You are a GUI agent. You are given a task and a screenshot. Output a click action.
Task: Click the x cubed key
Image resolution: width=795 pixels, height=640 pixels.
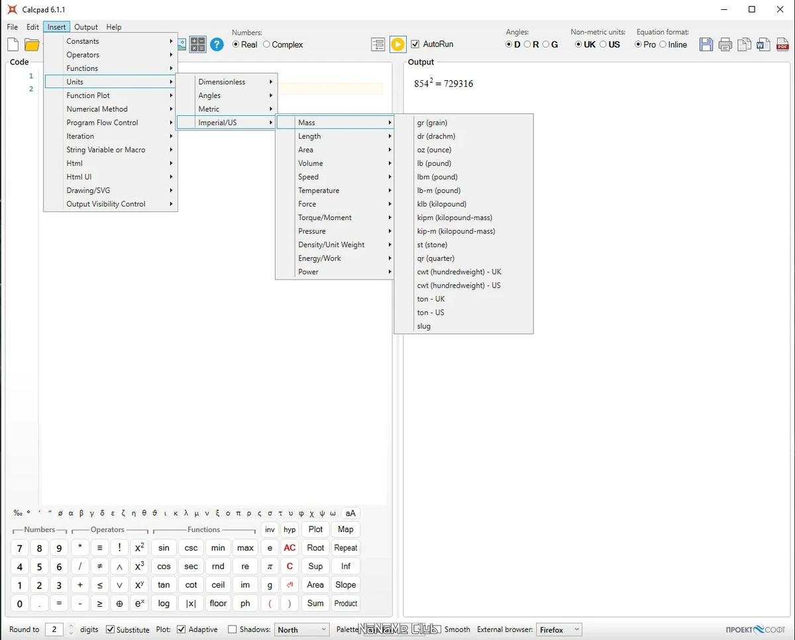[x=139, y=566]
